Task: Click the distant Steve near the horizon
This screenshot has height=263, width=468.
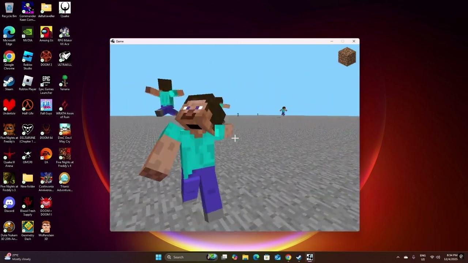Action: [283, 111]
